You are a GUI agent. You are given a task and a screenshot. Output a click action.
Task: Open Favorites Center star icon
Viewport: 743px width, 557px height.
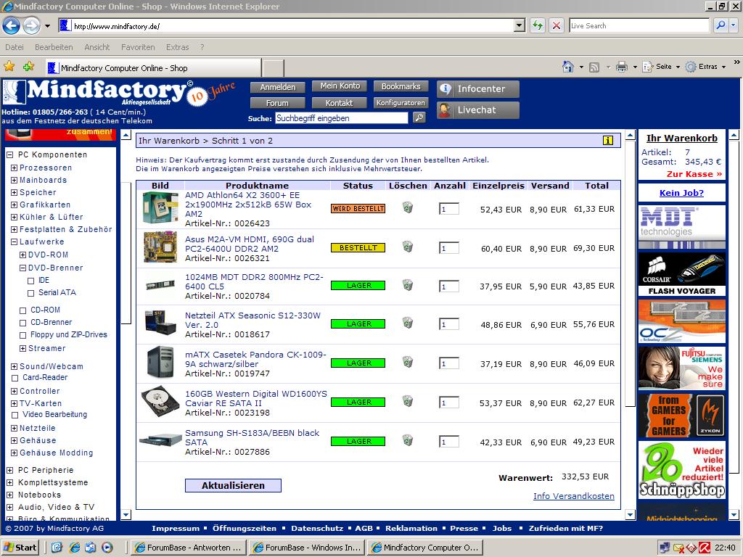pyautogui.click(x=9, y=67)
